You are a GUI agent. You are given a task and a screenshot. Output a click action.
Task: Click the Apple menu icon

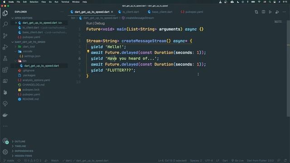4,2
